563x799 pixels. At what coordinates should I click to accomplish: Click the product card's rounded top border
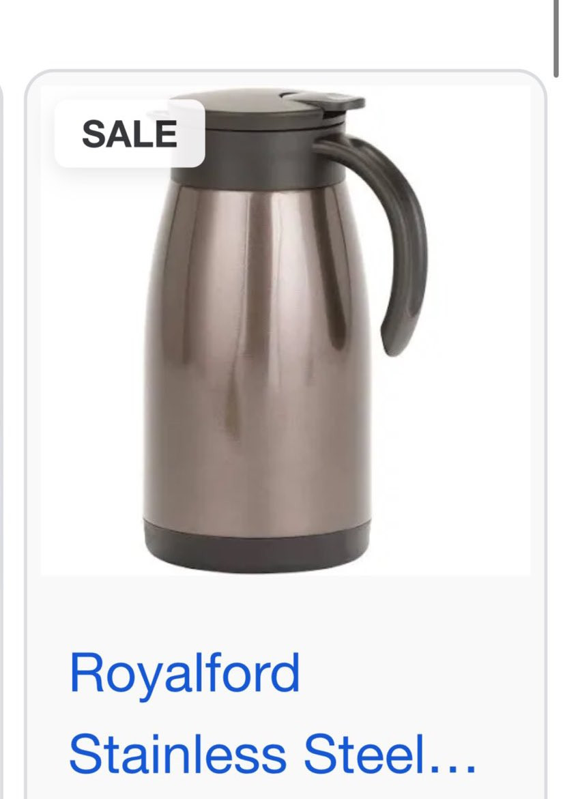click(285, 71)
